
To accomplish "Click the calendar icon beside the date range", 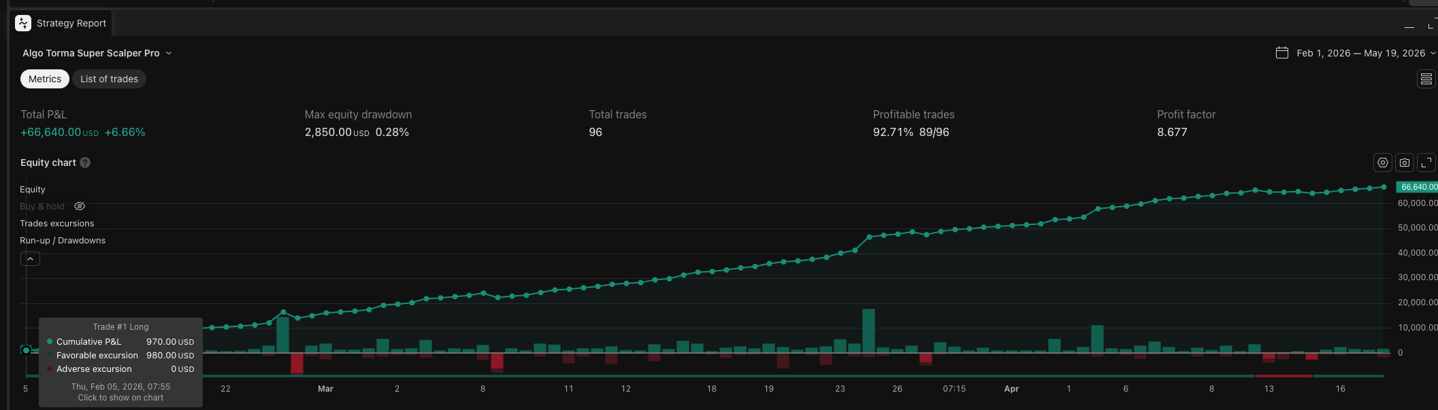I will coord(1282,52).
